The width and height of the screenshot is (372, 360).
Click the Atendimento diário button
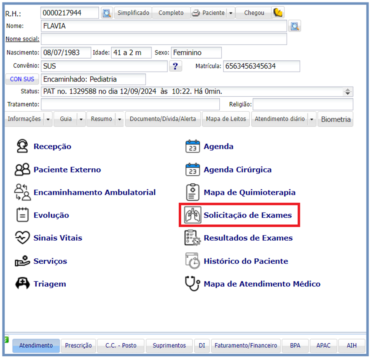click(x=280, y=119)
